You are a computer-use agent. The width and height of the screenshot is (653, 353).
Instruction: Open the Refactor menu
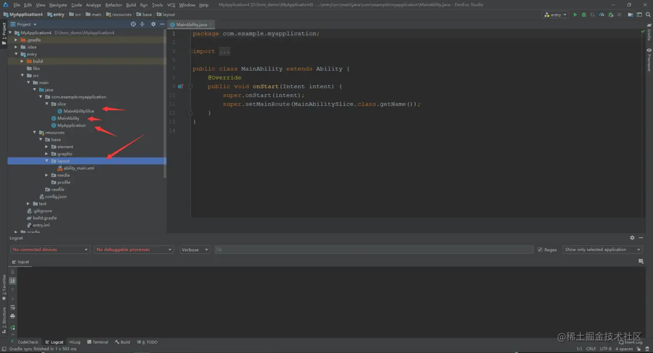click(x=113, y=5)
